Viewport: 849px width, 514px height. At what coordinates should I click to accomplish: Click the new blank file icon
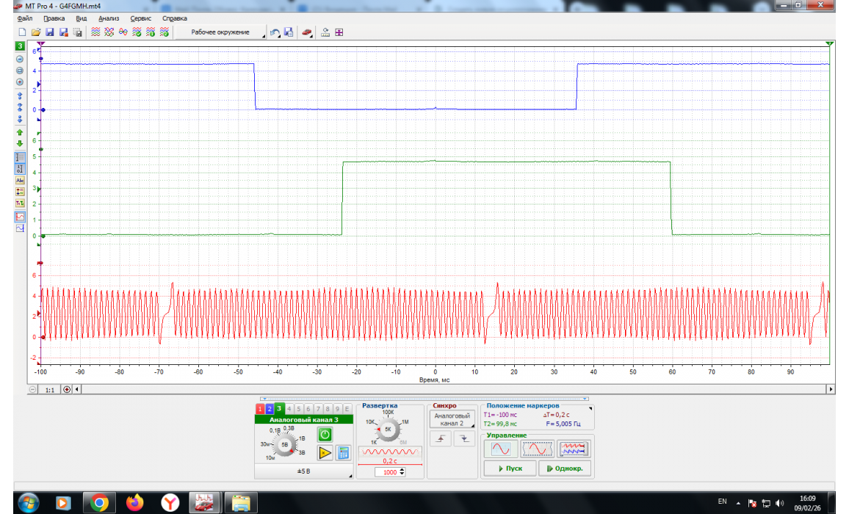pyautogui.click(x=22, y=32)
